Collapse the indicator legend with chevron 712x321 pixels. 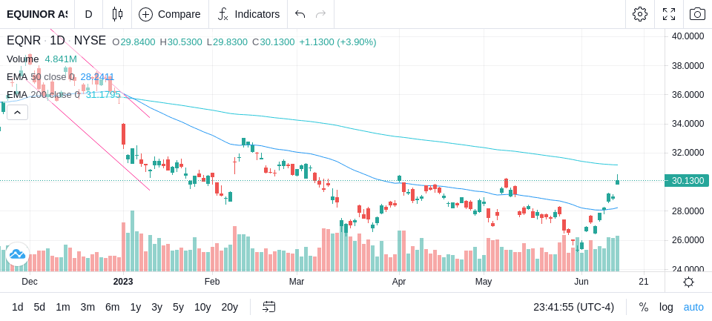[x=17, y=112]
